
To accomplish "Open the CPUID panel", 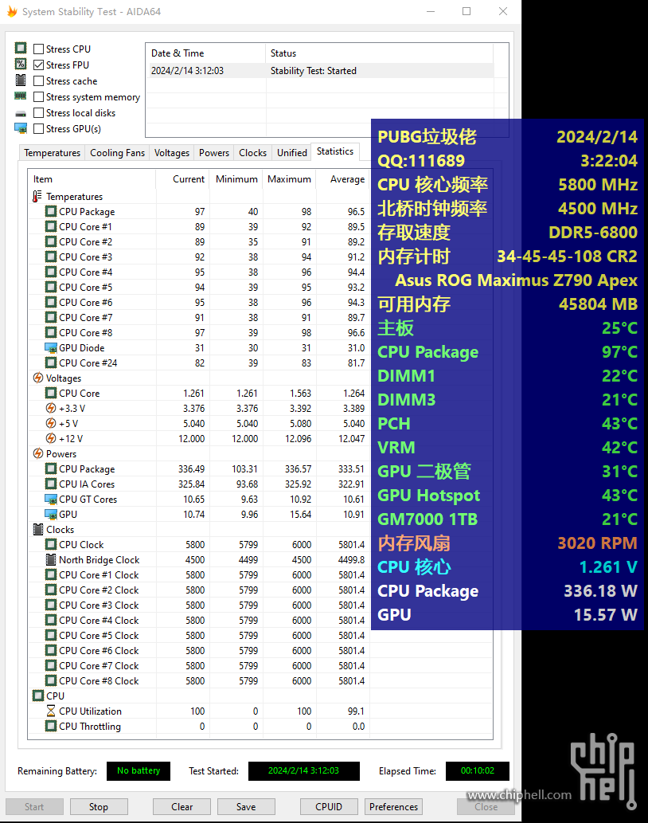I will coord(329,807).
